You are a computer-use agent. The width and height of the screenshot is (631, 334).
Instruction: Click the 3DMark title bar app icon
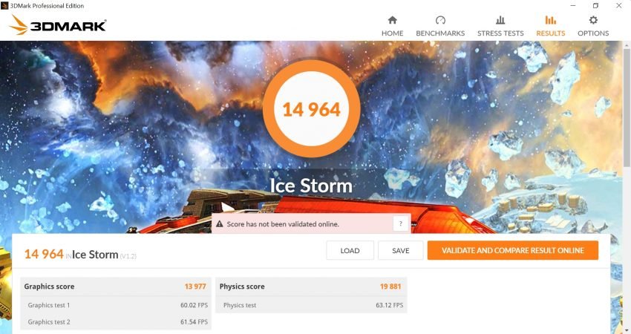[4, 6]
